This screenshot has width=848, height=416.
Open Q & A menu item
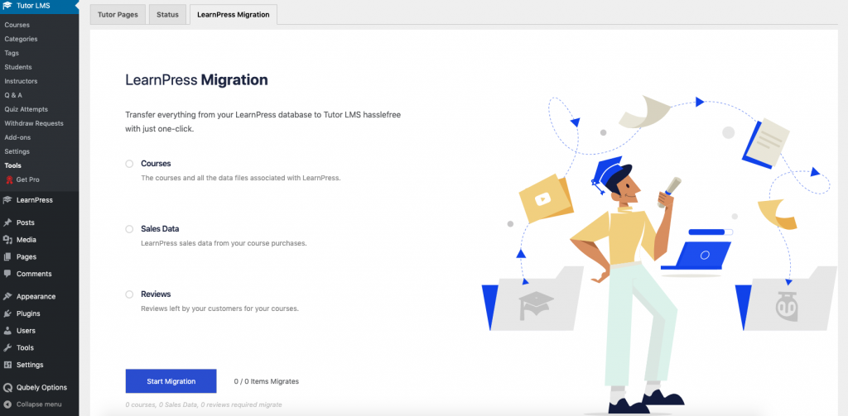pos(13,95)
